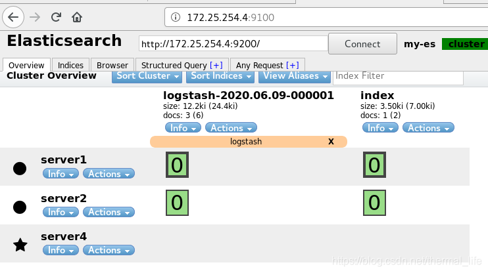Add a new Any Request with [+]
The image size is (488, 273).
293,65
